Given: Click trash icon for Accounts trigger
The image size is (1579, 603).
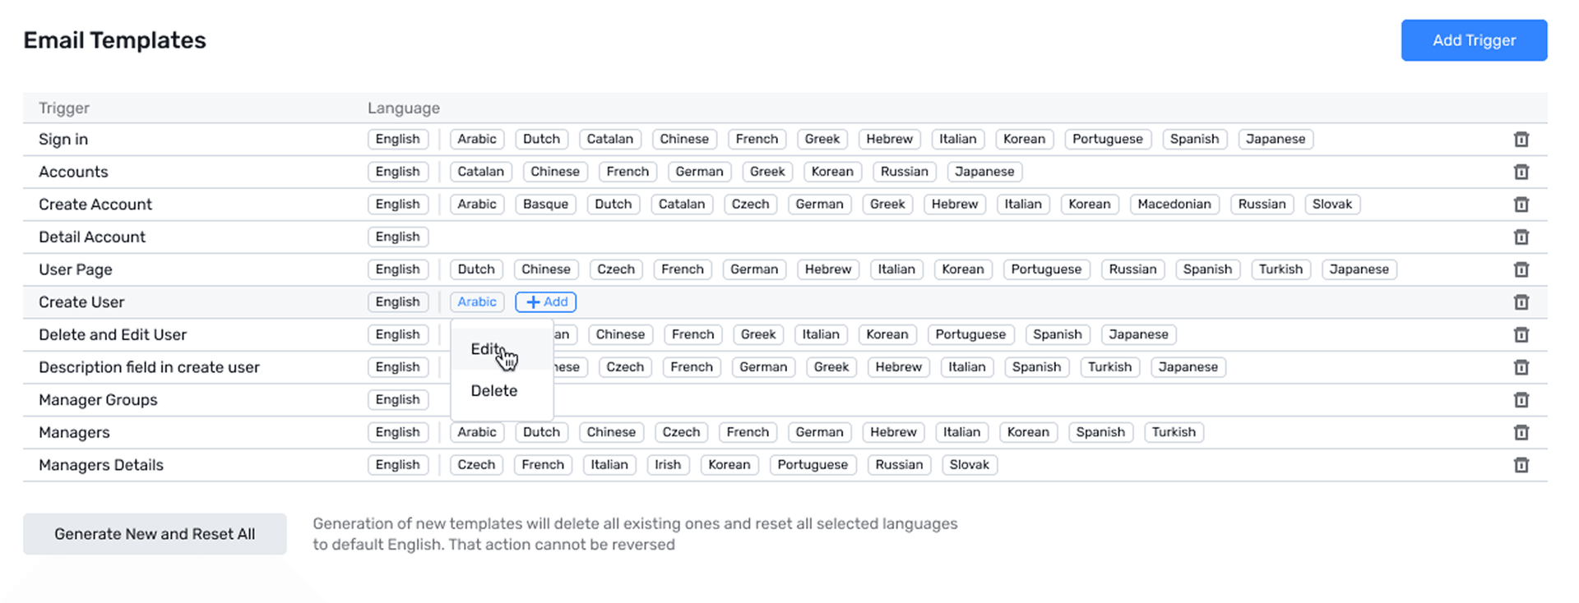Looking at the screenshot, I should pyautogui.click(x=1521, y=172).
